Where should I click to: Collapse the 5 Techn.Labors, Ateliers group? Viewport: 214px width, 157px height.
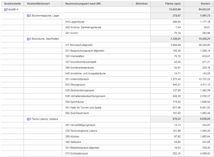pos(28,119)
